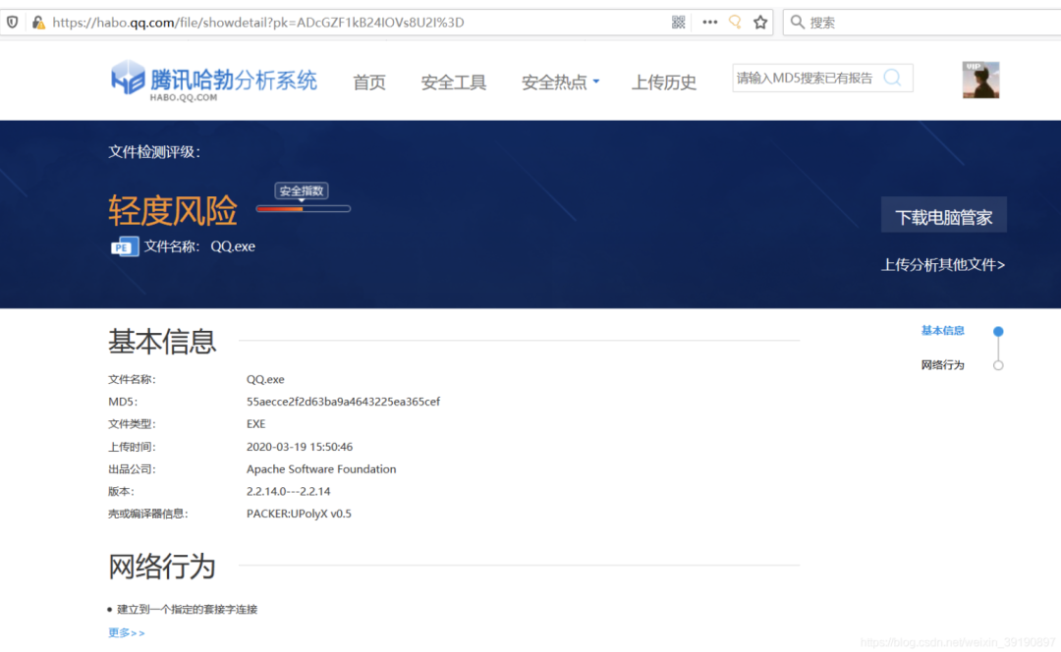The height and width of the screenshot is (652, 1061).
Task: Click the version value 2.2.14.0---2.2.14
Action: click(x=288, y=492)
